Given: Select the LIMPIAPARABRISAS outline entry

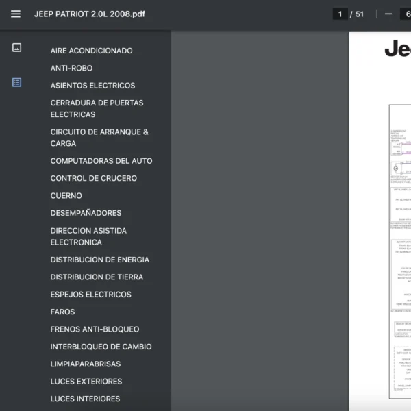Looking at the screenshot, I should coord(86,364).
